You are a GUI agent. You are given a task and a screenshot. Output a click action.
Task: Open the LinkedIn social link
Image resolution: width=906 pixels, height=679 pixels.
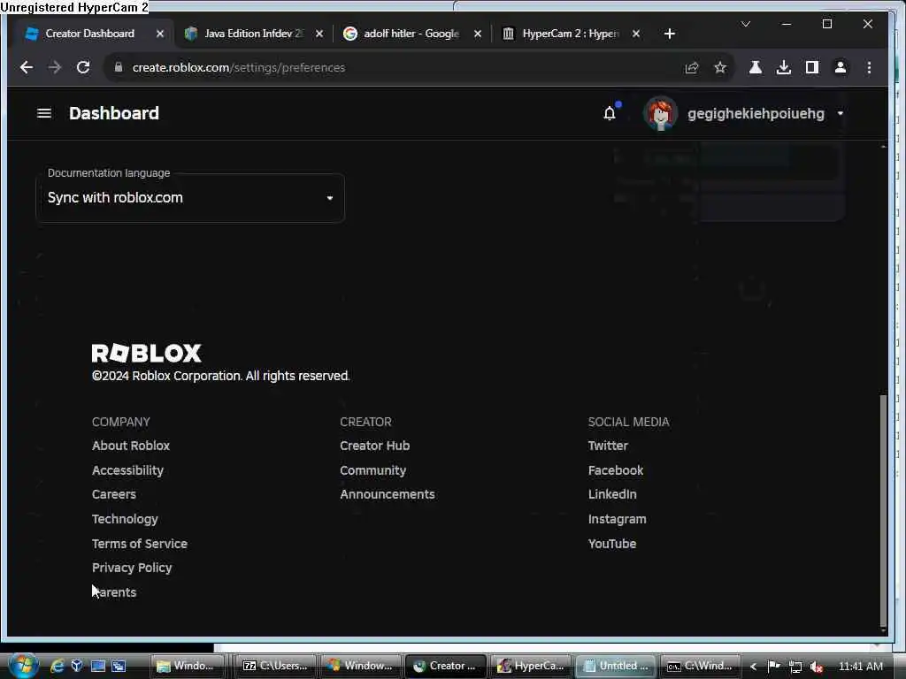click(x=612, y=495)
